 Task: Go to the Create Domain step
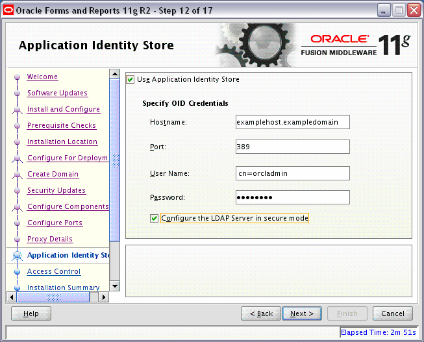coord(53,174)
